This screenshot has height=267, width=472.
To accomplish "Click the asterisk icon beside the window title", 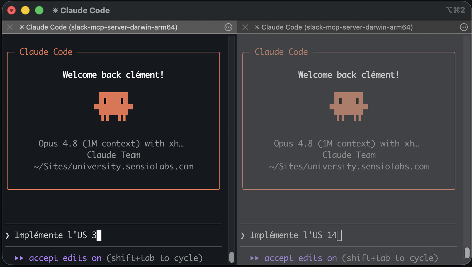I will (x=56, y=11).
